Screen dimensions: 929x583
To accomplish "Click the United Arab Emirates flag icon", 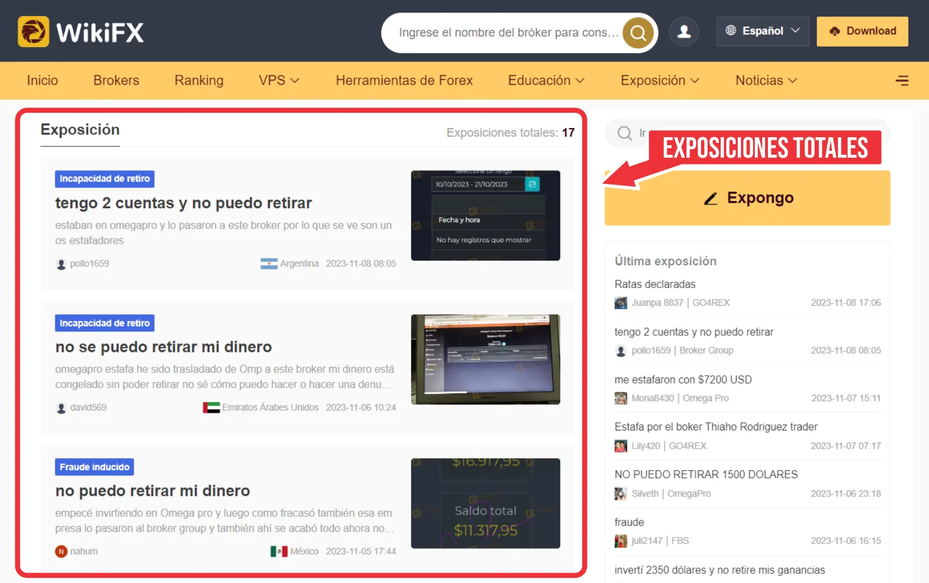I will 211,408.
